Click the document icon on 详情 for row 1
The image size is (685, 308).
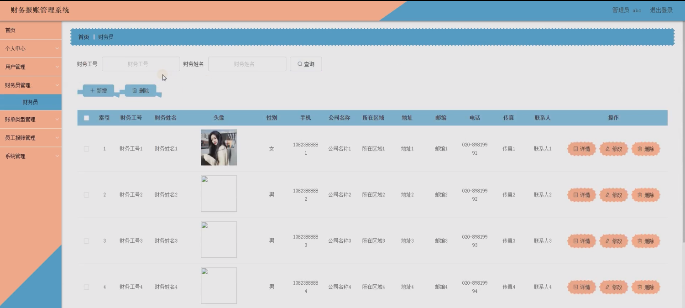pos(576,148)
